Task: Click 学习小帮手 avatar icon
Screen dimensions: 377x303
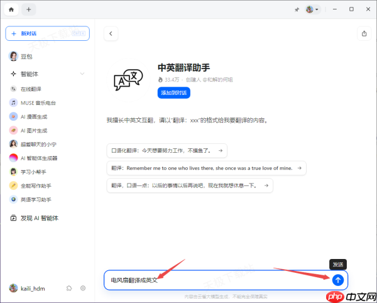Action: coord(13,172)
